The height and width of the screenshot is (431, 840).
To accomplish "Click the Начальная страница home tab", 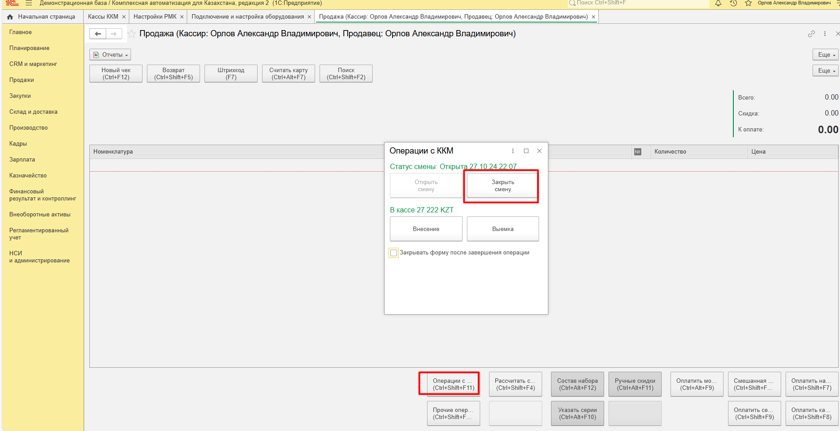I will [x=42, y=17].
